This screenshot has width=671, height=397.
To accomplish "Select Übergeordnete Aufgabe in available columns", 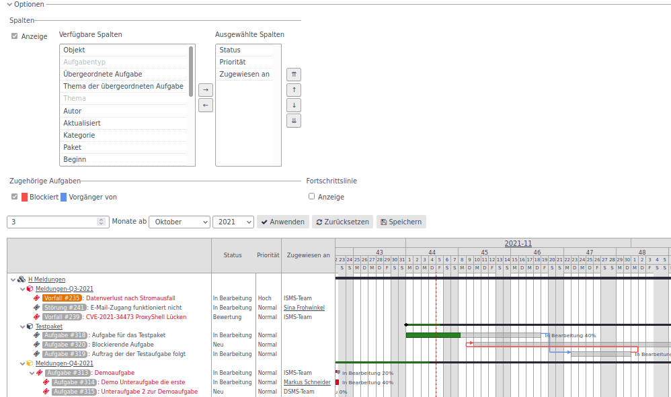I will (x=124, y=74).
